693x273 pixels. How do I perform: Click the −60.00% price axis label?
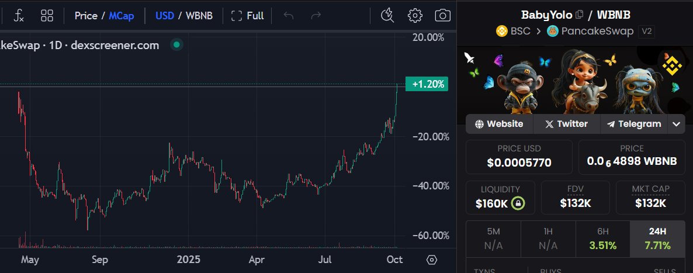pos(431,236)
